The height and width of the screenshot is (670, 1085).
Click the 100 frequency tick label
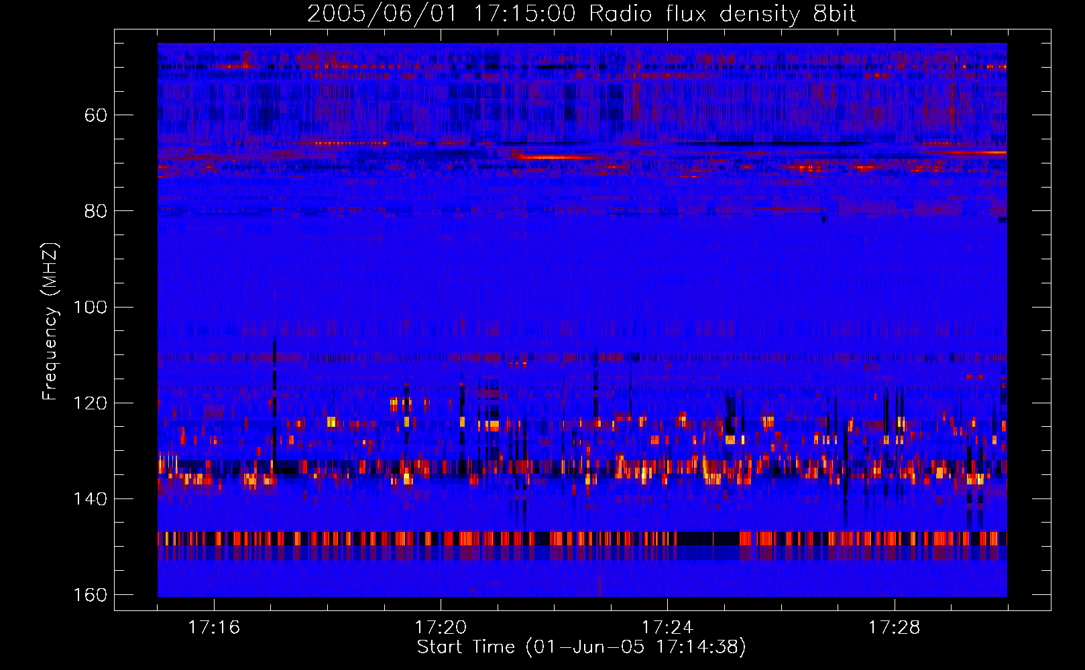(x=91, y=308)
